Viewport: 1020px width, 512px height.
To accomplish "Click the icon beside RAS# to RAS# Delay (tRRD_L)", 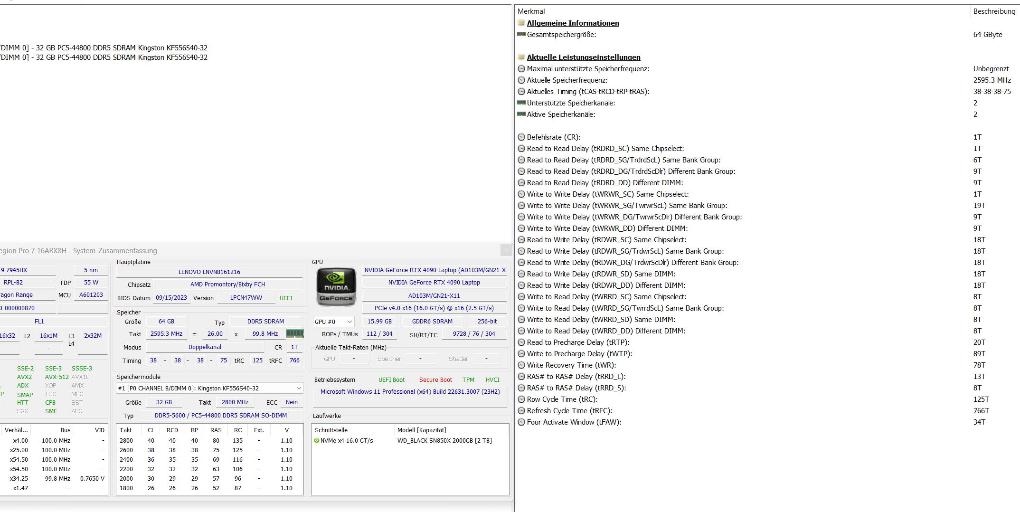I will coord(521,376).
